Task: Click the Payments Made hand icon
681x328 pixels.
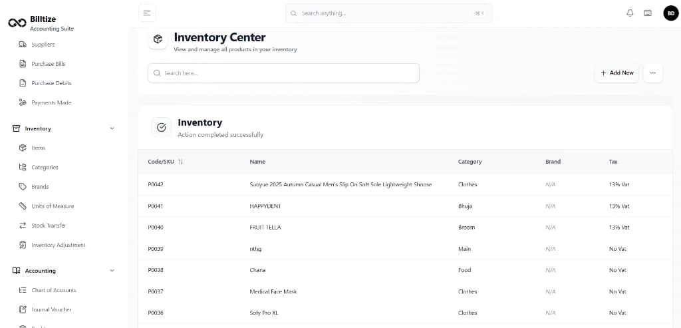Action: click(23, 102)
